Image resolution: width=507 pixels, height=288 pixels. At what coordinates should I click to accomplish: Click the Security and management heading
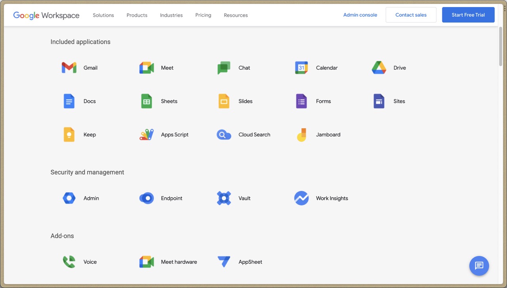click(x=87, y=172)
